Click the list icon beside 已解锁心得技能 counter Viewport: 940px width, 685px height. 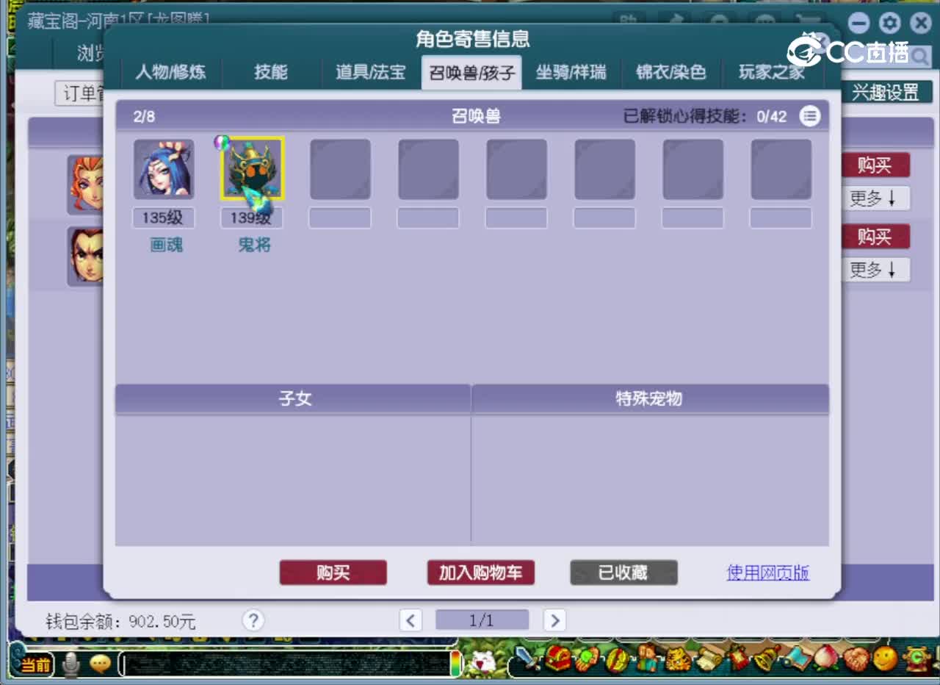coord(810,115)
